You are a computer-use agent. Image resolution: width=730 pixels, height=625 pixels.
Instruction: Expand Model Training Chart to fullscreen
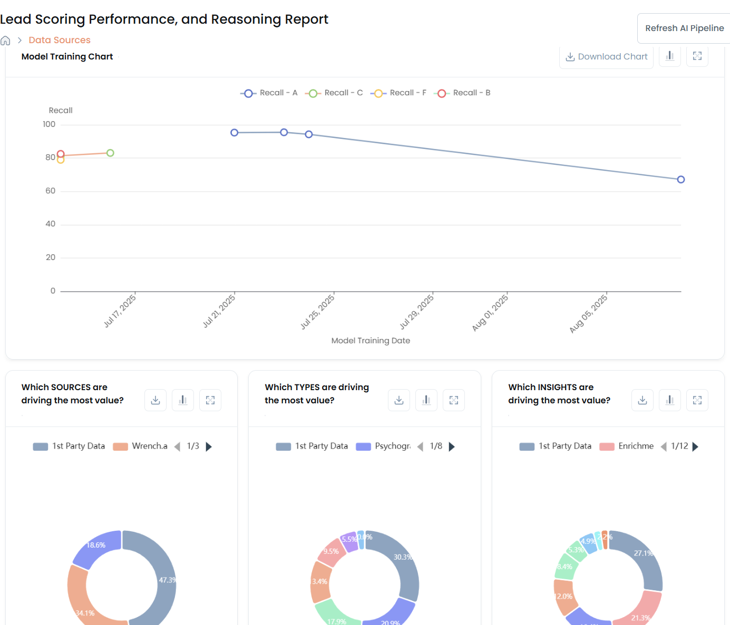697,56
